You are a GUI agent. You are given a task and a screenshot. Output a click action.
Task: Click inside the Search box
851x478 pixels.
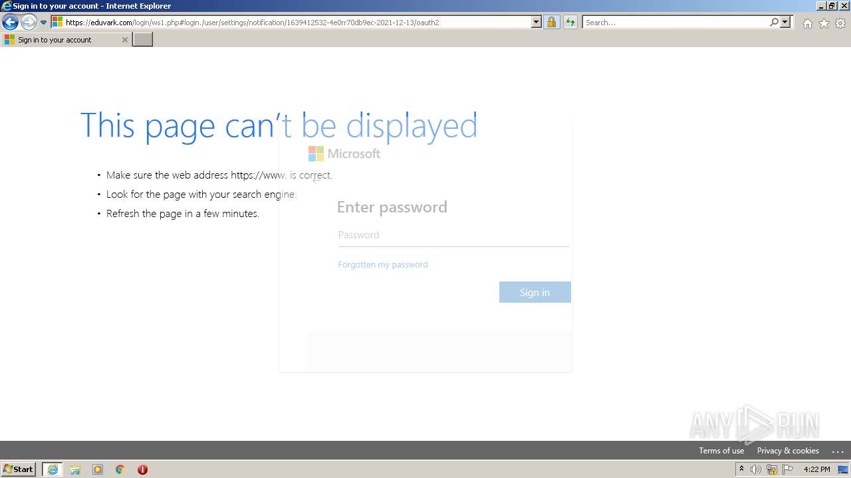[x=675, y=23]
